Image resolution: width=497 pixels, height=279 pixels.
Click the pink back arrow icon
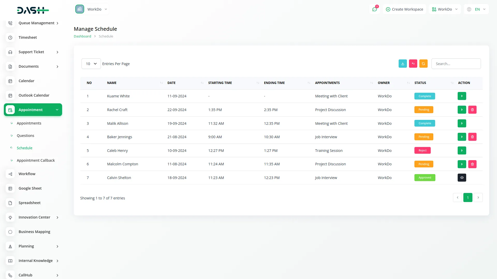pyautogui.click(x=413, y=64)
